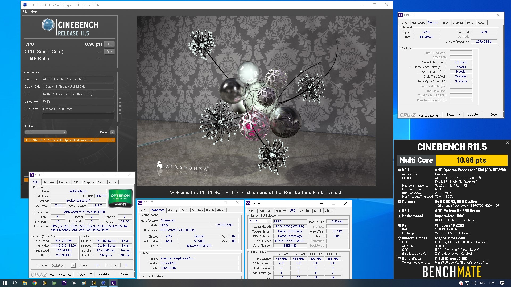511x287 pixels.
Task: Click the 10.98 pts Multi Core score
Action: coord(471,160)
